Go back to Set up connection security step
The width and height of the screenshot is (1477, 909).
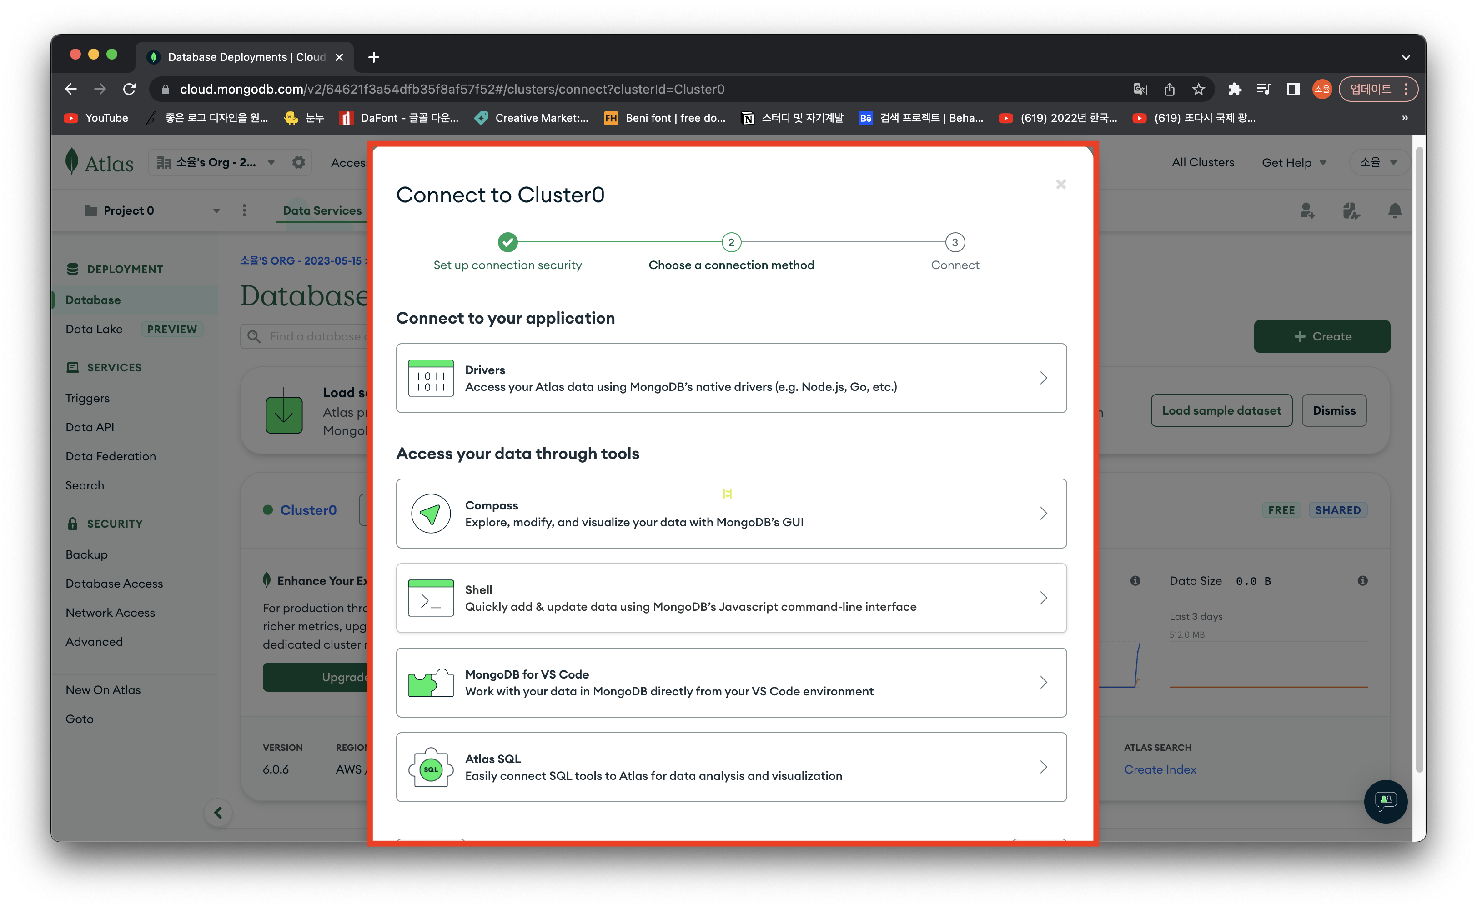click(507, 253)
